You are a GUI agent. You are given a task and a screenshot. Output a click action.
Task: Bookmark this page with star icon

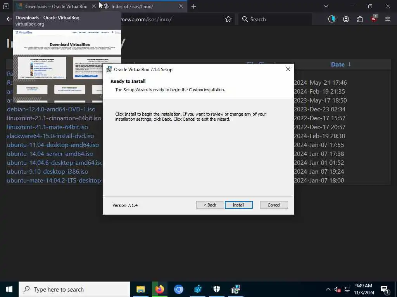(228, 19)
